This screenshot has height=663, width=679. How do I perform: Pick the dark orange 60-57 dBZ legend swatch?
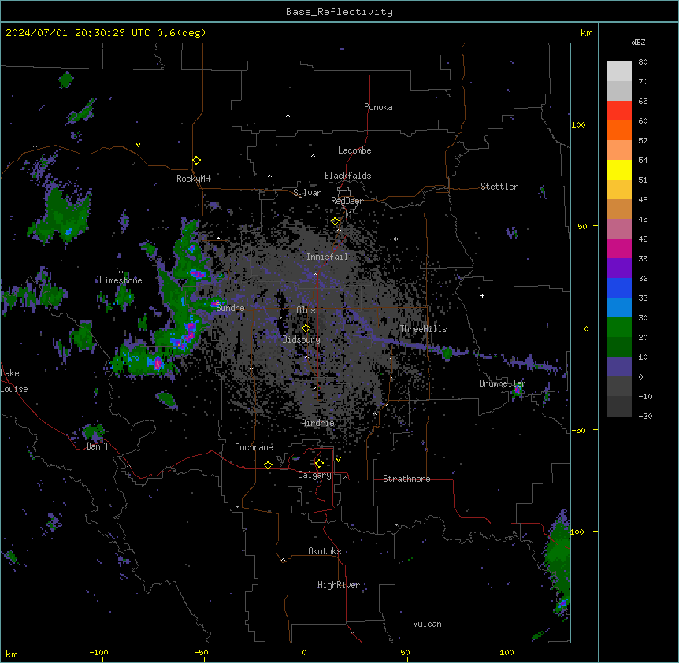click(619, 130)
